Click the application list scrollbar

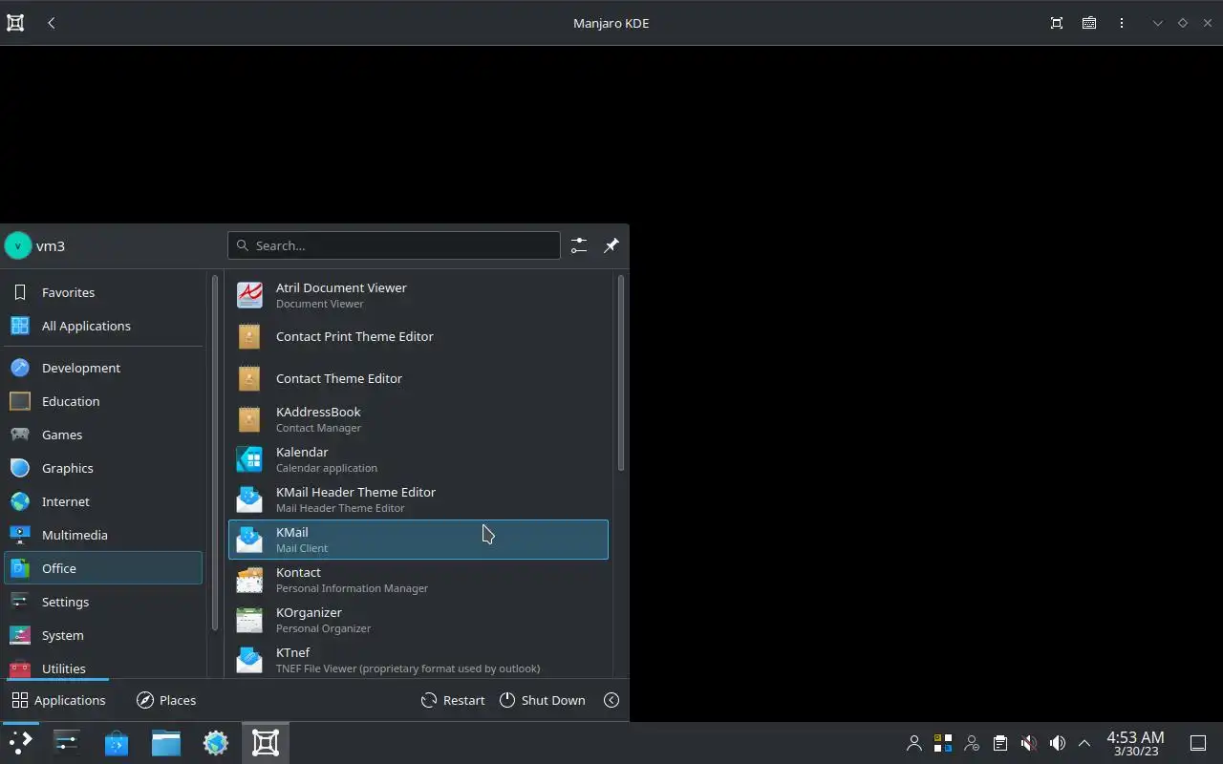(621, 372)
